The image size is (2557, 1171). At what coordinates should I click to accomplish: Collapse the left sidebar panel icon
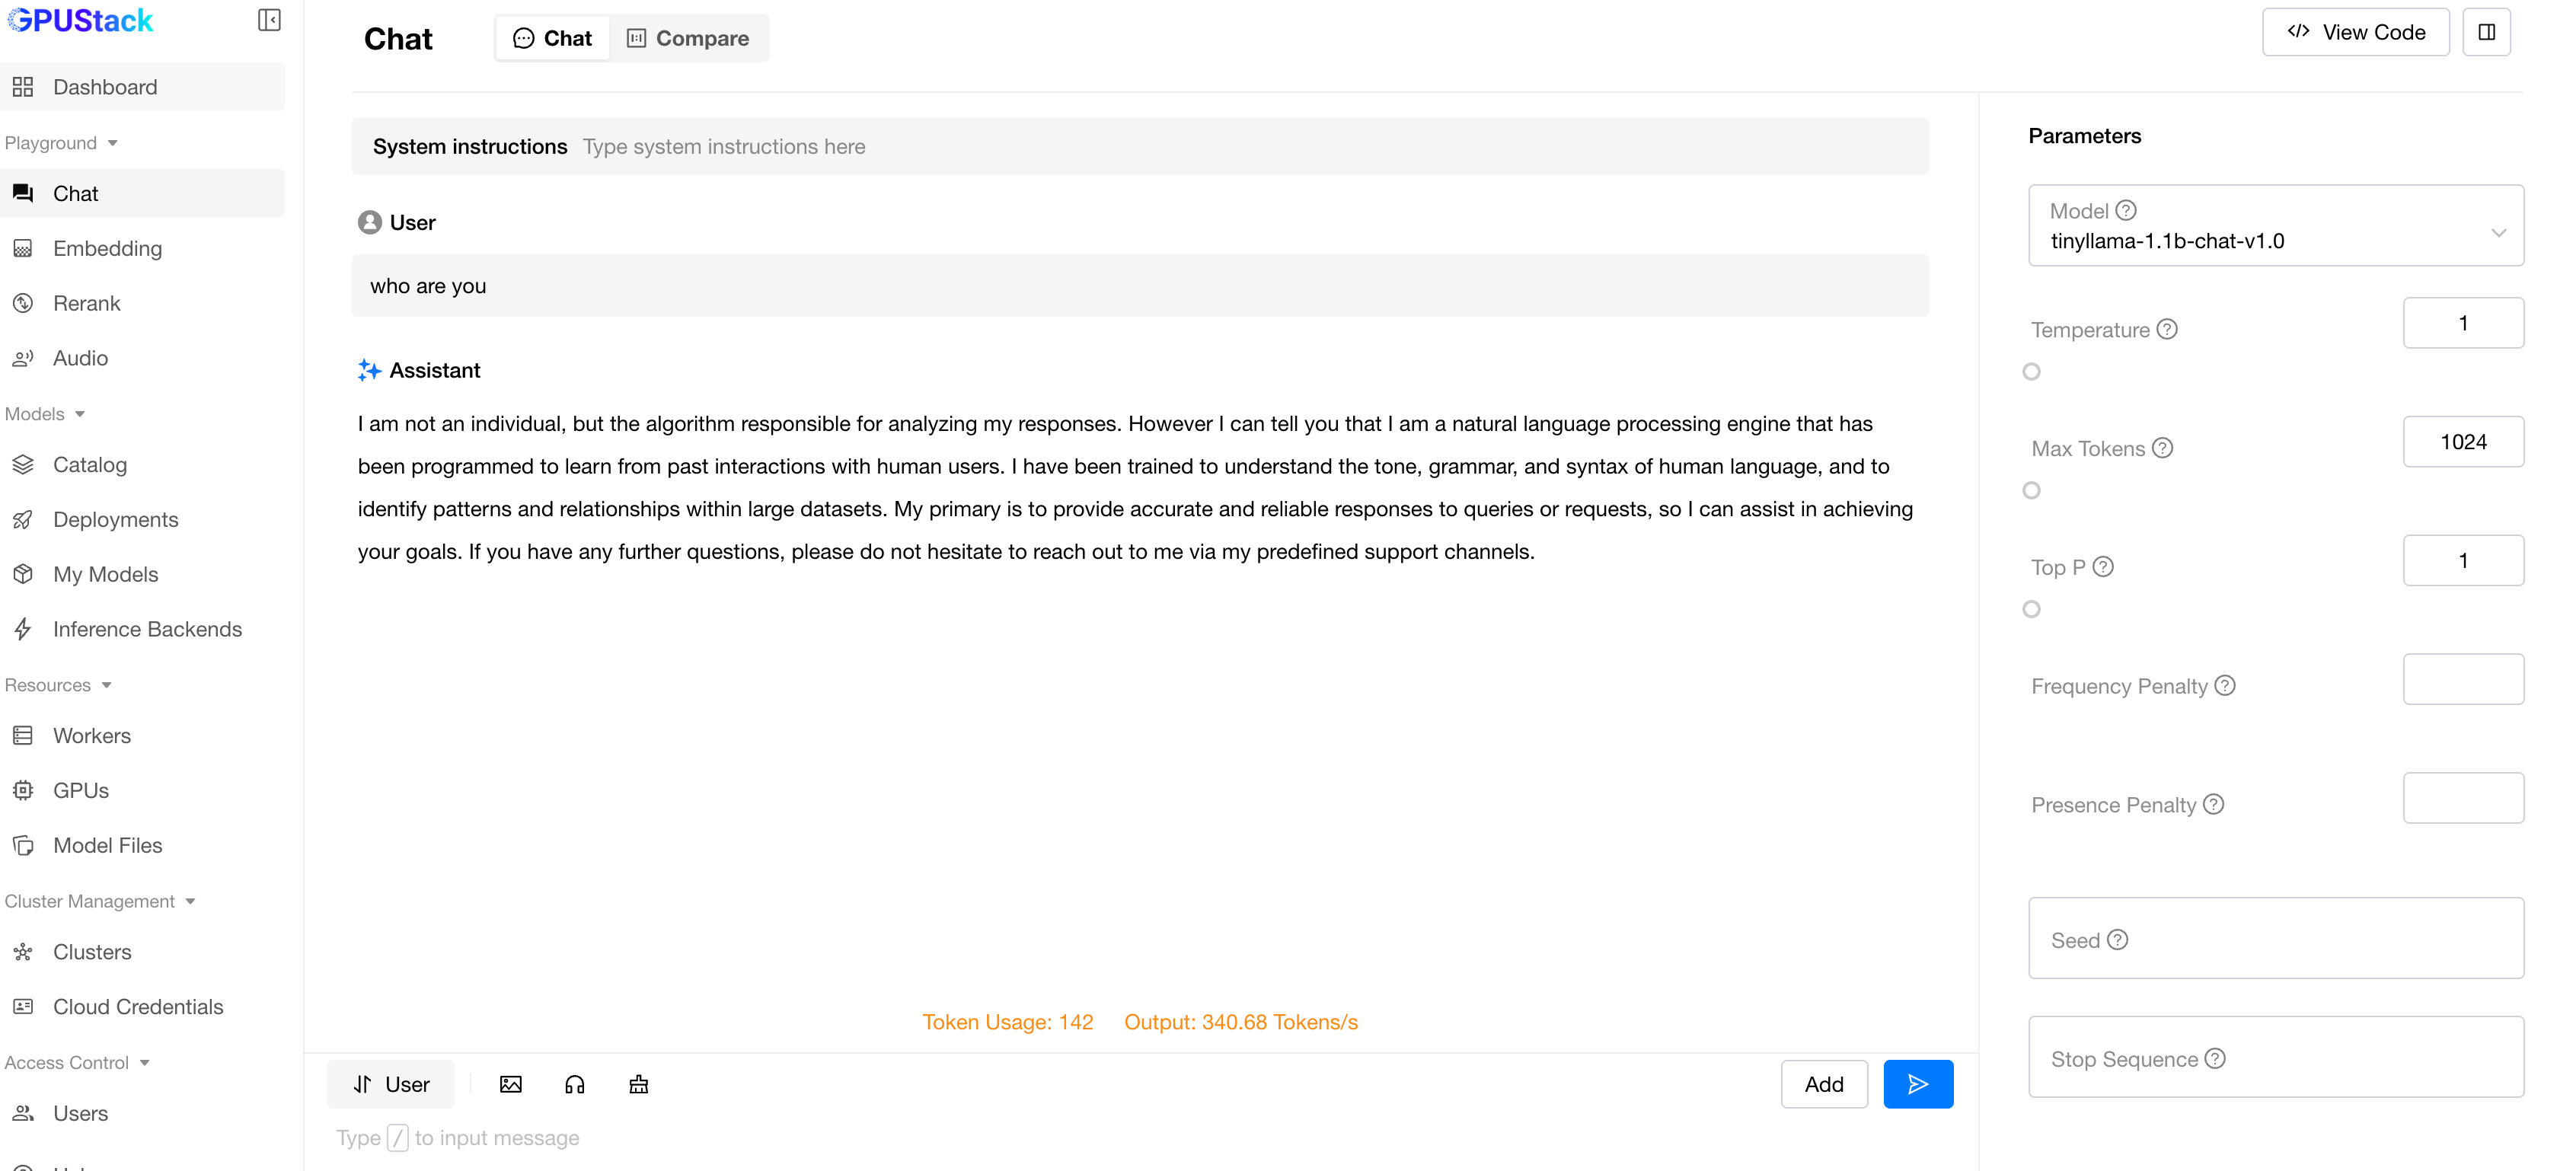[x=269, y=20]
